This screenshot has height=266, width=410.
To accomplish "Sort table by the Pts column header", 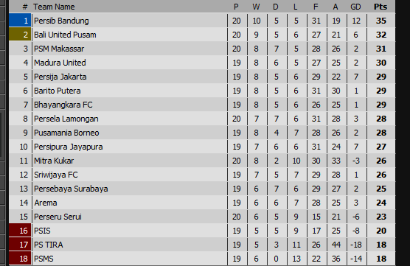I will point(381,7).
